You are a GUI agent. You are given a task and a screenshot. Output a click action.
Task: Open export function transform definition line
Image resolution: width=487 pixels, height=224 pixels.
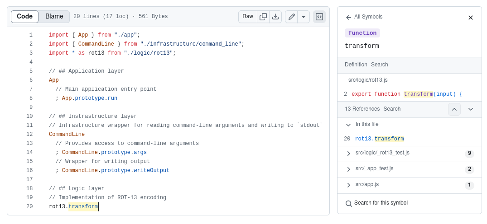pyautogui.click(x=406, y=94)
